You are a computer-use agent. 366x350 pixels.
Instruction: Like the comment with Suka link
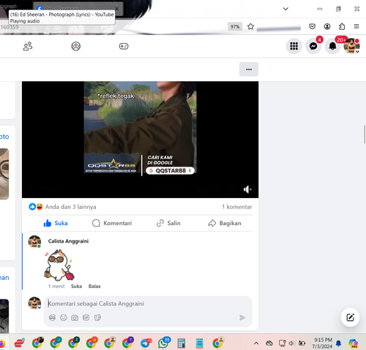point(76,286)
